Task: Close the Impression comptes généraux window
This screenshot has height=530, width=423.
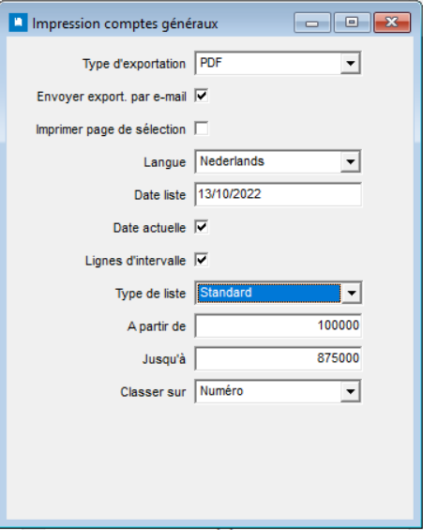Action: pyautogui.click(x=392, y=23)
